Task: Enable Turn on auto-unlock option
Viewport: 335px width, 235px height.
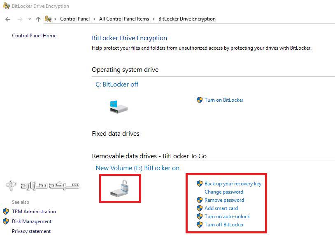Action: (x=227, y=217)
